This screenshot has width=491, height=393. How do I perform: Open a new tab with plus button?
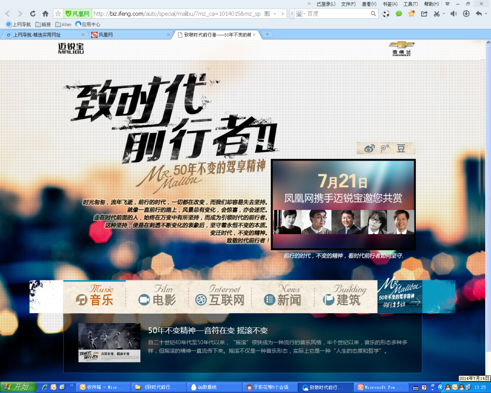pyautogui.click(x=267, y=35)
